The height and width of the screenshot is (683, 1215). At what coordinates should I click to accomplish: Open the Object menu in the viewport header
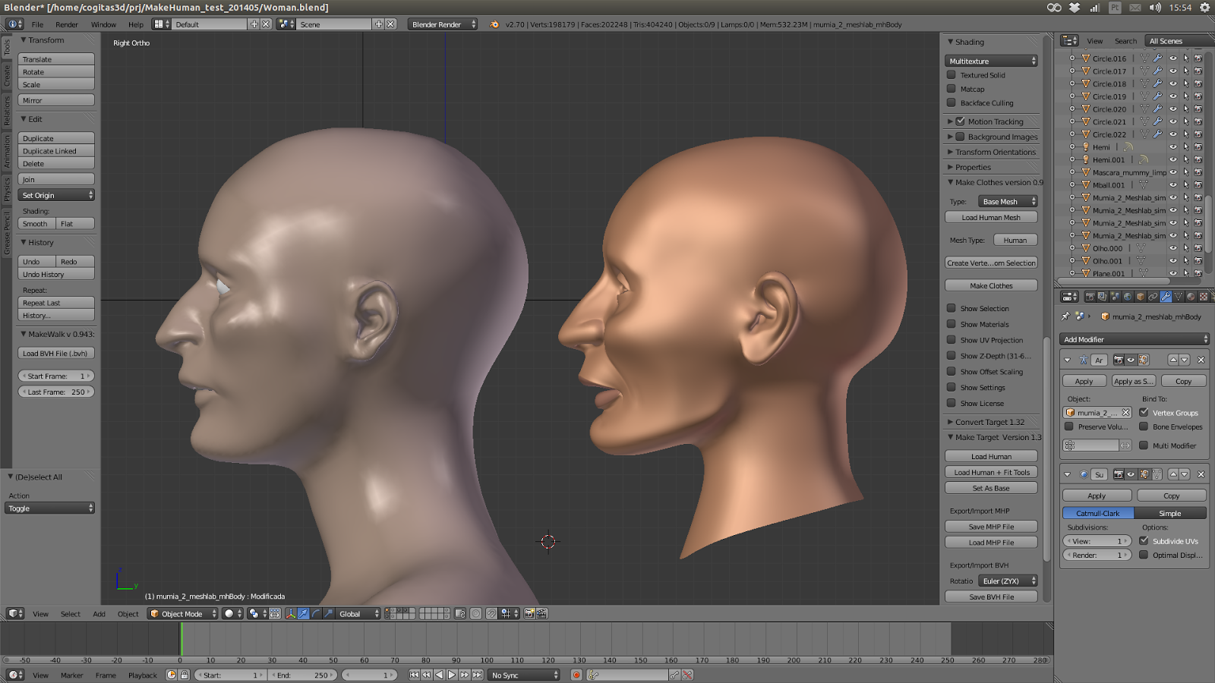tap(128, 614)
